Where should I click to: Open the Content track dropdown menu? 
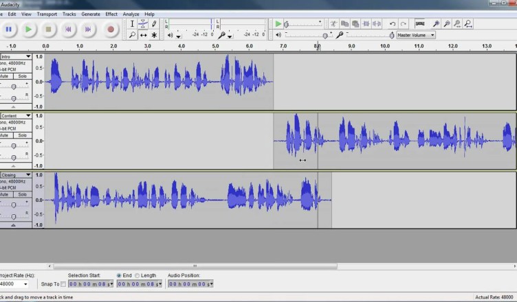click(28, 115)
